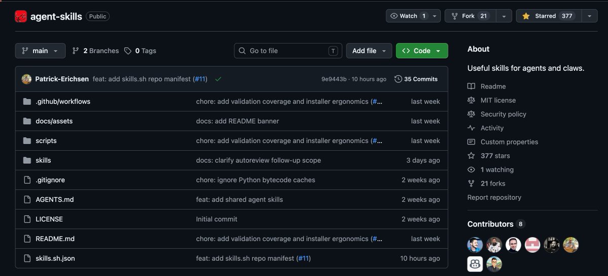Click the Copilot bot contributor avatar

coord(475,264)
